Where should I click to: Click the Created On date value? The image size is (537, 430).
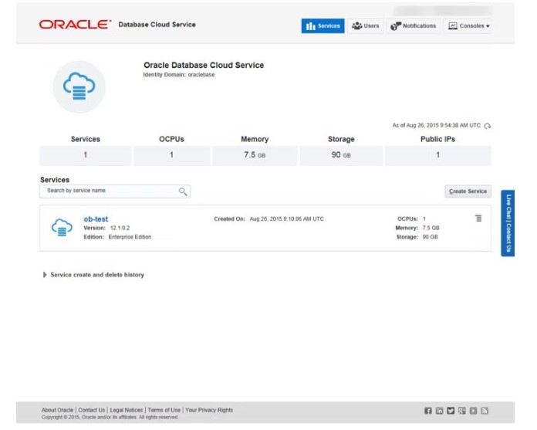click(x=287, y=219)
